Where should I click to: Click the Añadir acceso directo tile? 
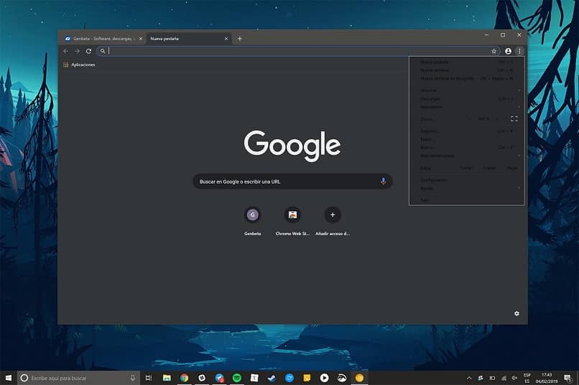pos(333,220)
